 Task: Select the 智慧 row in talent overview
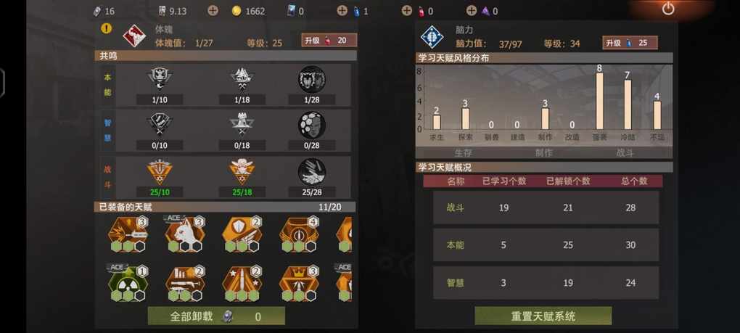(546, 283)
